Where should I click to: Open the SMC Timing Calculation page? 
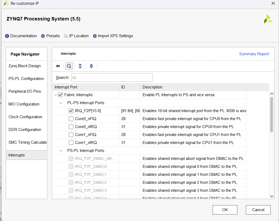(x=28, y=142)
